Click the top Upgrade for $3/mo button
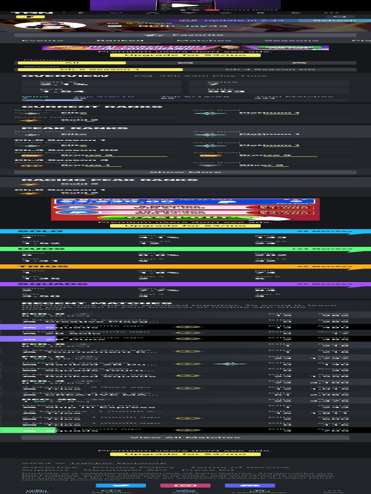This screenshot has width=371, height=494. [x=185, y=55]
